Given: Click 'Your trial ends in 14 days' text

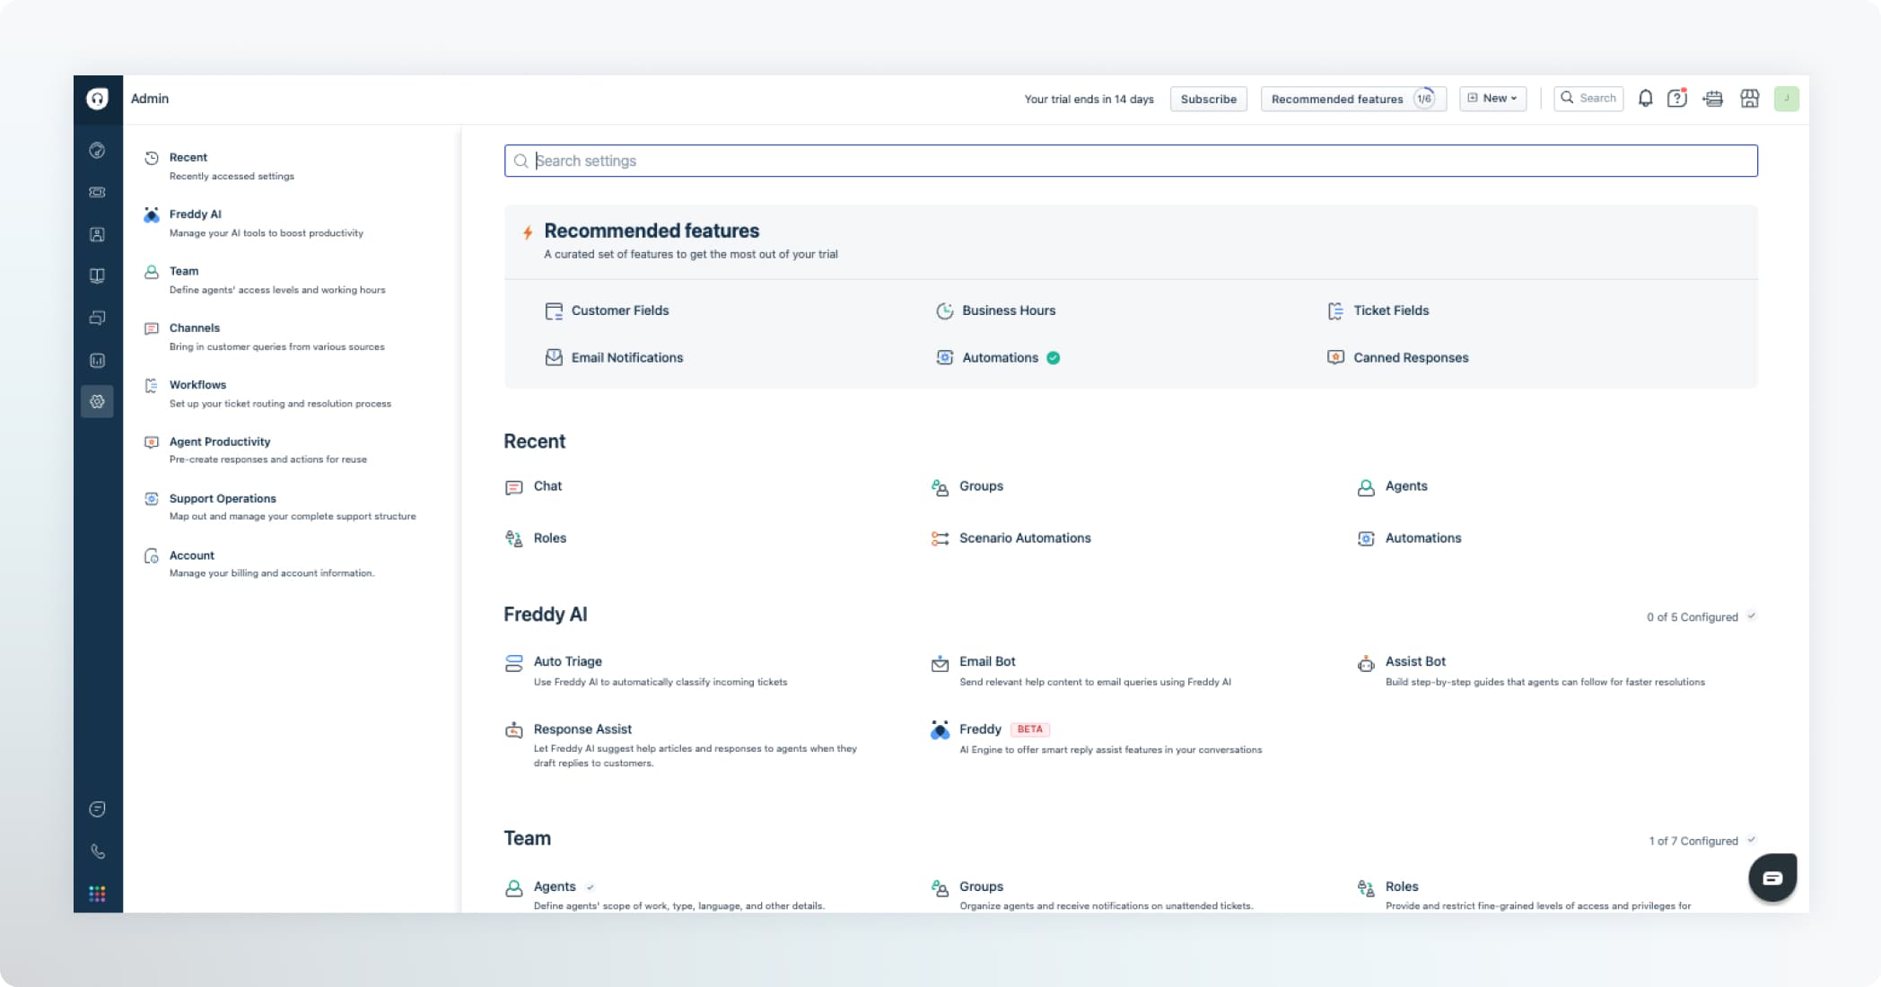Looking at the screenshot, I should (x=1089, y=100).
